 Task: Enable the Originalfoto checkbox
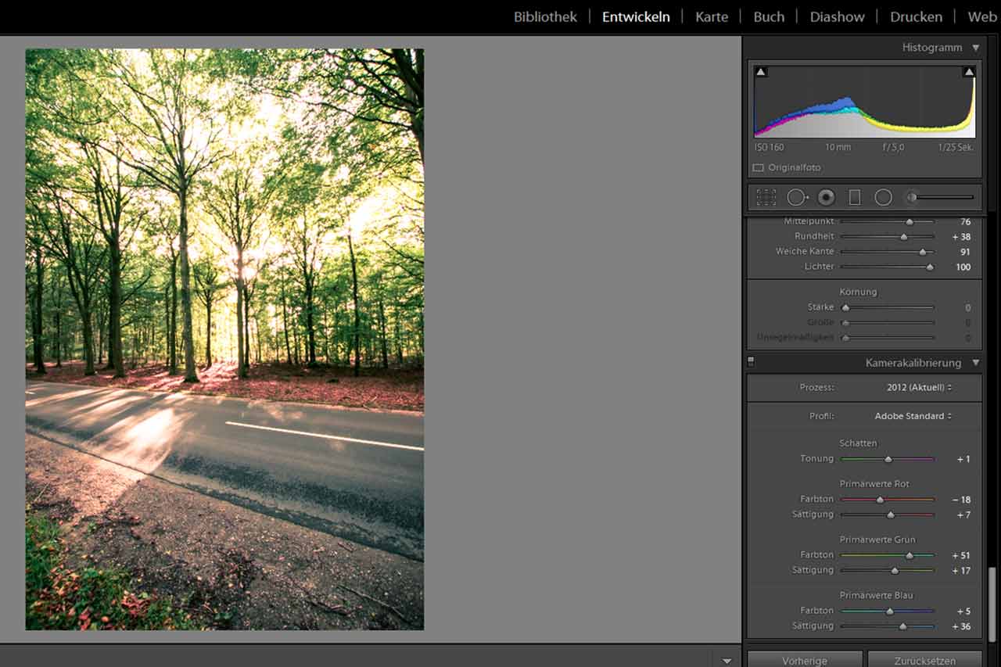click(758, 168)
